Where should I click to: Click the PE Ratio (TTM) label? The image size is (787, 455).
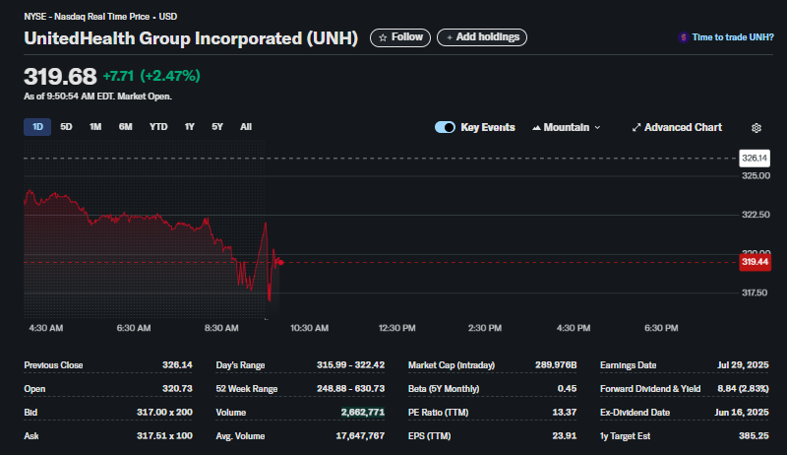click(x=438, y=413)
